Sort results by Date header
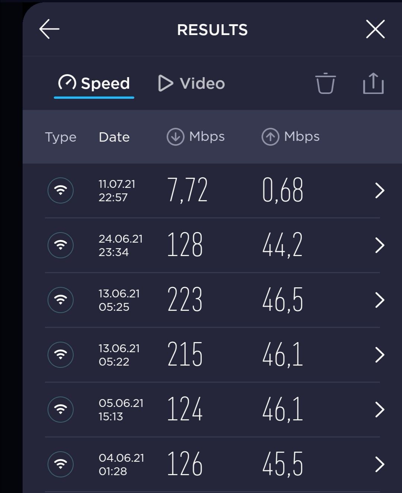The image size is (402, 493). click(x=114, y=137)
